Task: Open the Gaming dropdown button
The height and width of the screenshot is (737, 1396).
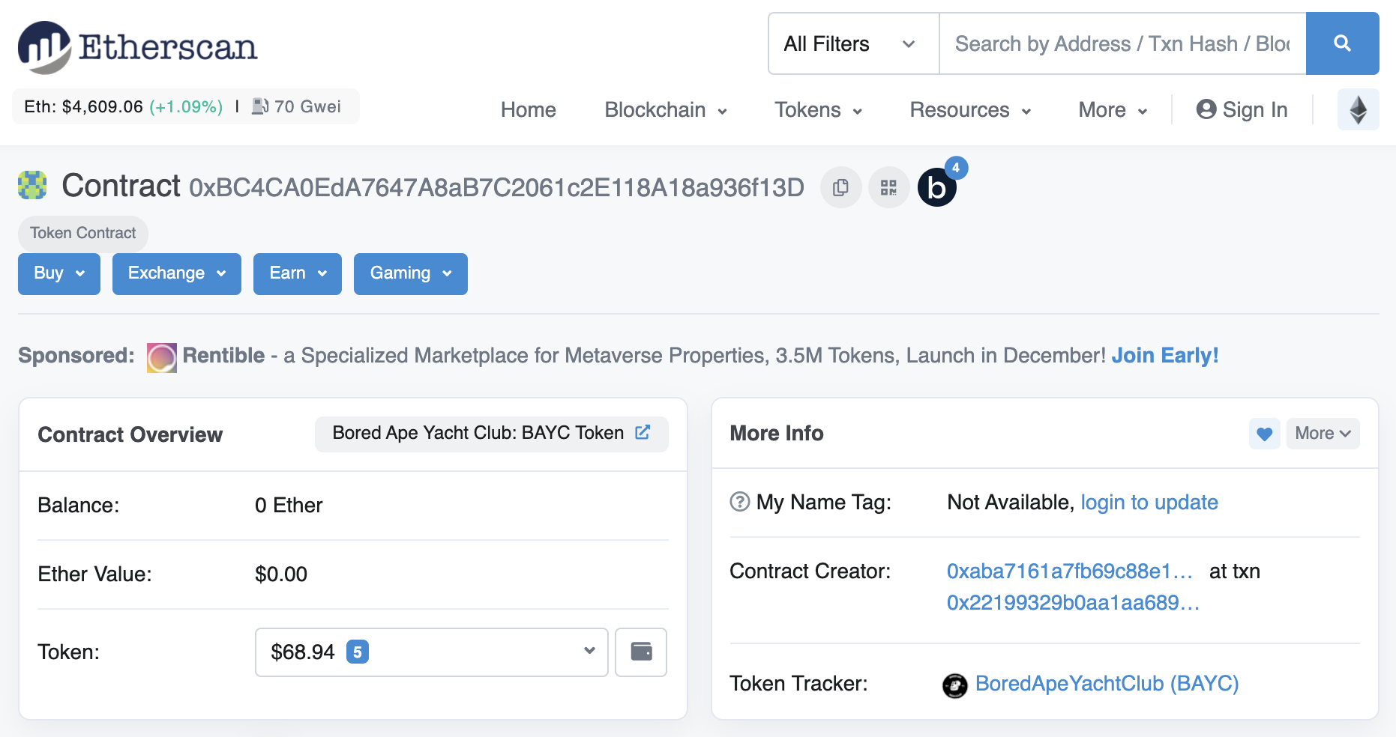Action: pos(411,273)
